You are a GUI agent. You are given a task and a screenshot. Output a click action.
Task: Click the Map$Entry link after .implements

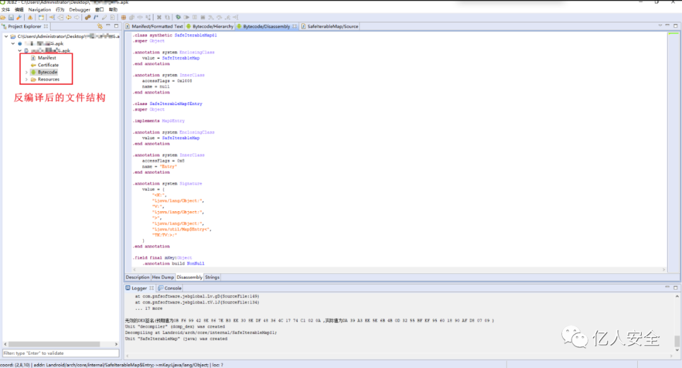(173, 121)
